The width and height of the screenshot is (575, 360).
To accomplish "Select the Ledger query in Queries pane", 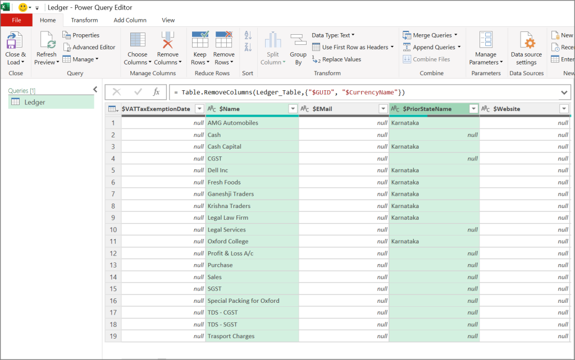I will (x=35, y=102).
